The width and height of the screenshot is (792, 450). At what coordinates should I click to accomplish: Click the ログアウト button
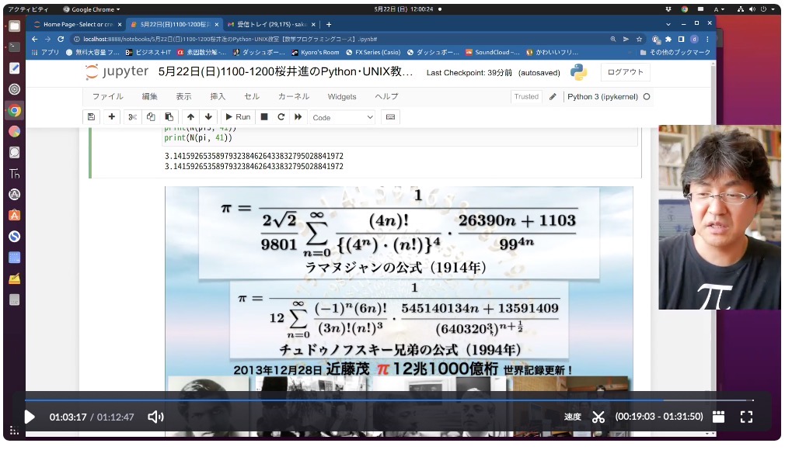pos(626,72)
